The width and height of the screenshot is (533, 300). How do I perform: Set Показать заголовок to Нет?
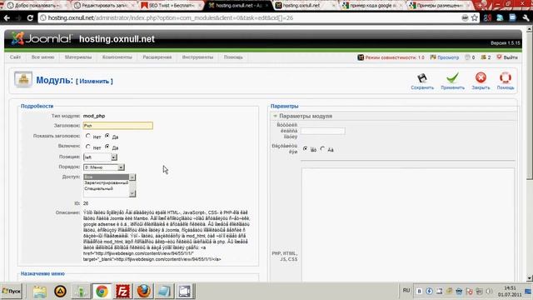tap(88, 136)
